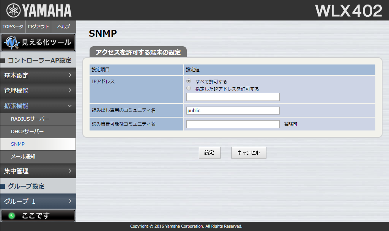
Task: Select the すべて許可する radio button
Action: click(x=189, y=81)
